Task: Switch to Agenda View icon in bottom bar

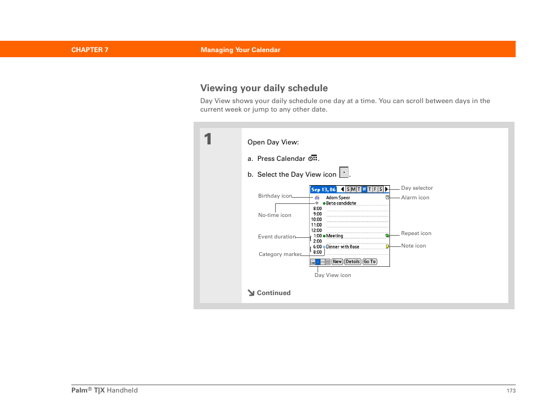Action: click(x=312, y=262)
